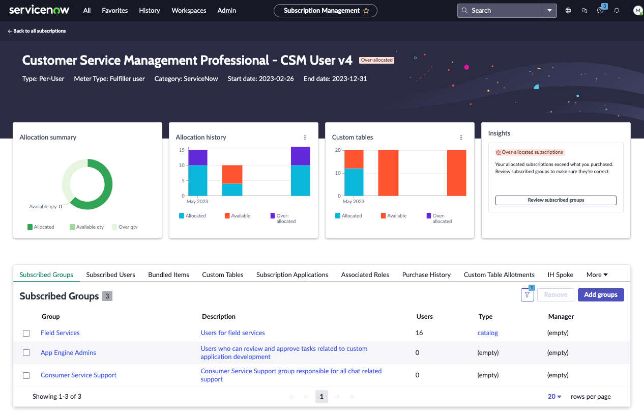Open the chat conversations icon
This screenshot has height=413, width=644.
click(584, 10)
